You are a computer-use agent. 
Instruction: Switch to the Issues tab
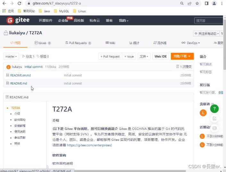(43, 43)
